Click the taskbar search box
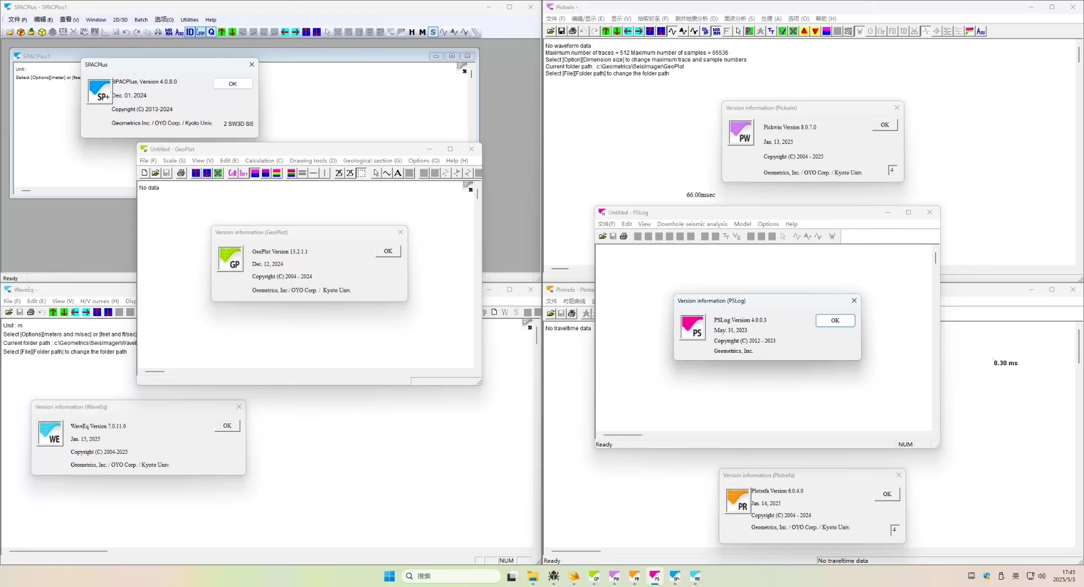This screenshot has height=587, width=1084. click(451, 576)
